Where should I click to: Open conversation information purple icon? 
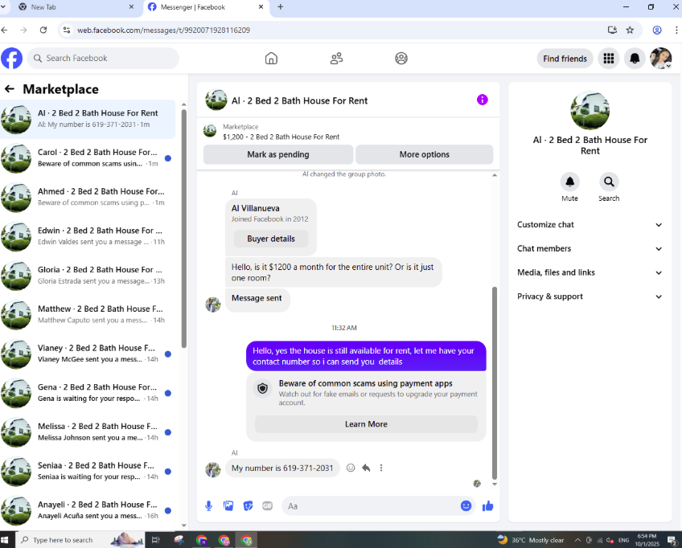click(x=482, y=100)
